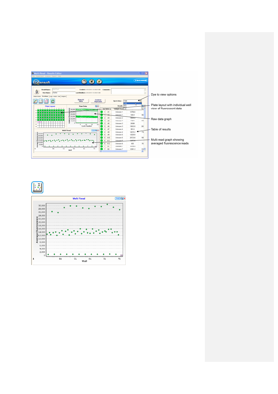278x394 pixels.
Task: Open the File menu
Action: pyautogui.click(x=33, y=76)
